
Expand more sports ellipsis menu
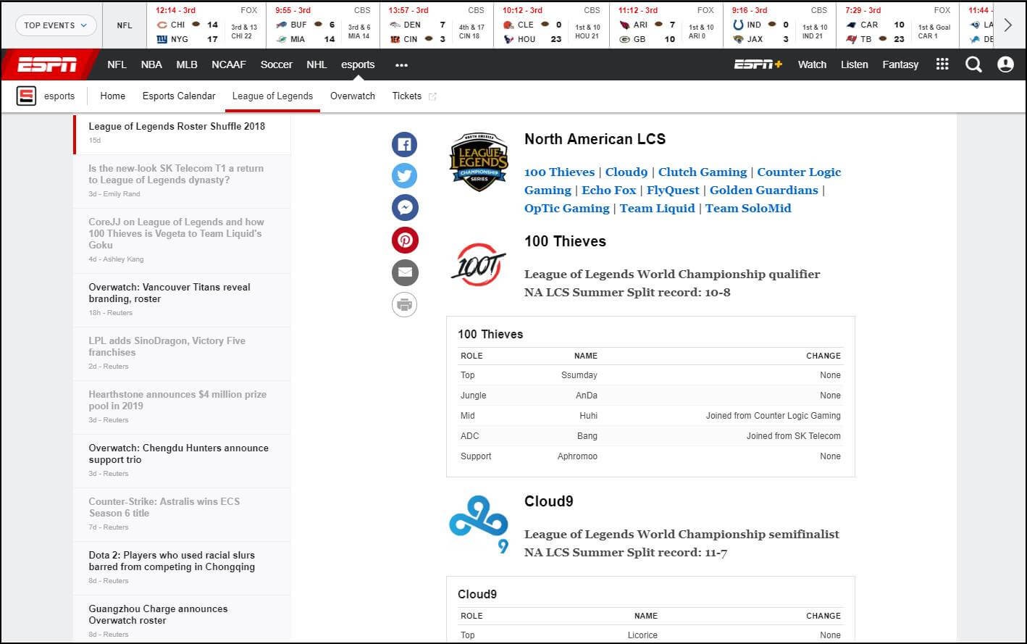coord(401,65)
